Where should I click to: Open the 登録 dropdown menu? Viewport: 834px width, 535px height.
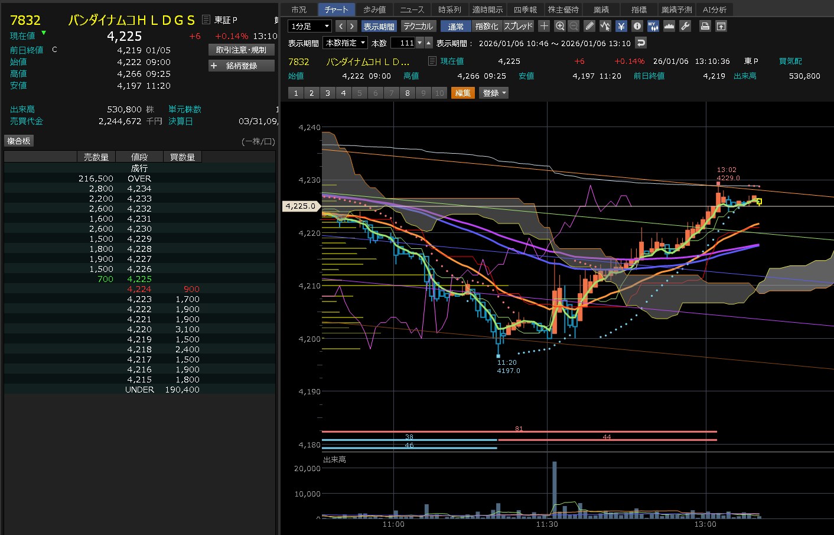pyautogui.click(x=494, y=93)
